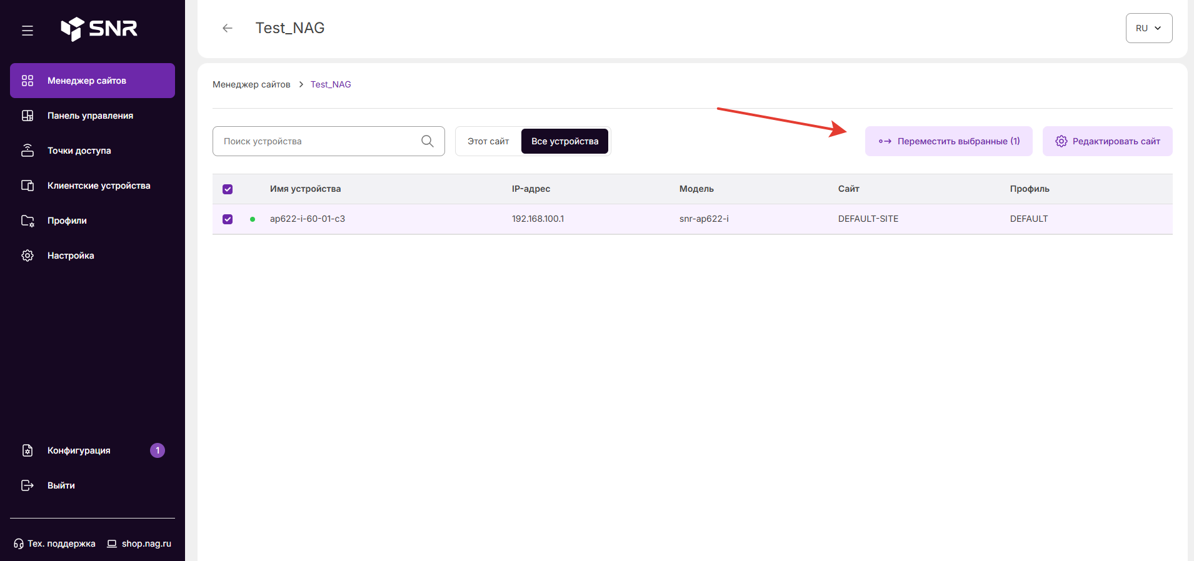Open Менеджер сайтов in sidebar

pyautogui.click(x=93, y=81)
